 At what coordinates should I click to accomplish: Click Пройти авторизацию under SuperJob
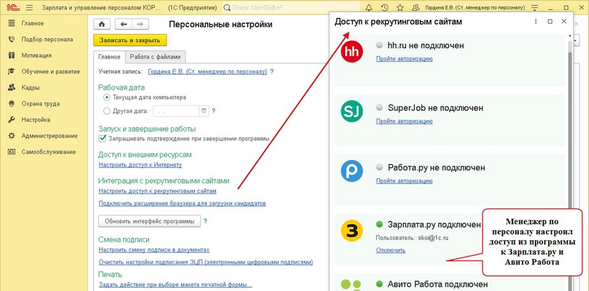[404, 121]
